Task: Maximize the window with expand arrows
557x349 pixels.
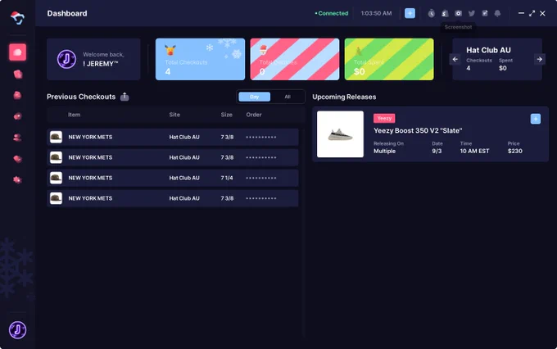Action: 532,13
